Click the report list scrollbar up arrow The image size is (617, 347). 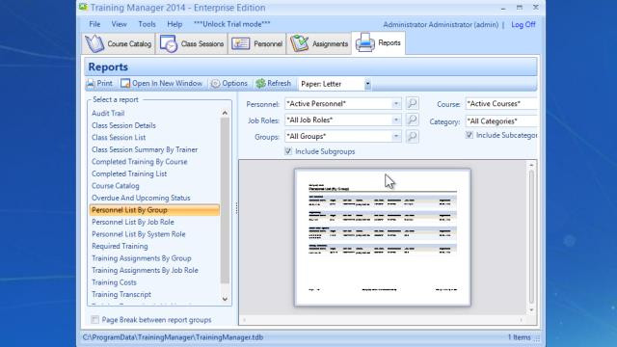(x=225, y=113)
